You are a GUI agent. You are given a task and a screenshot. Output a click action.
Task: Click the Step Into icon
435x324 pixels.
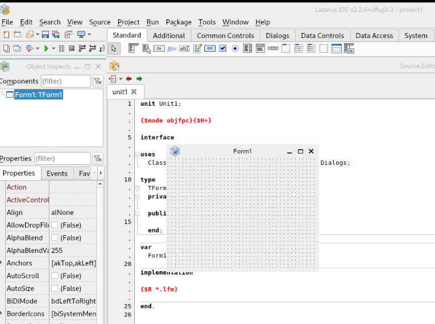pyautogui.click(x=82, y=48)
